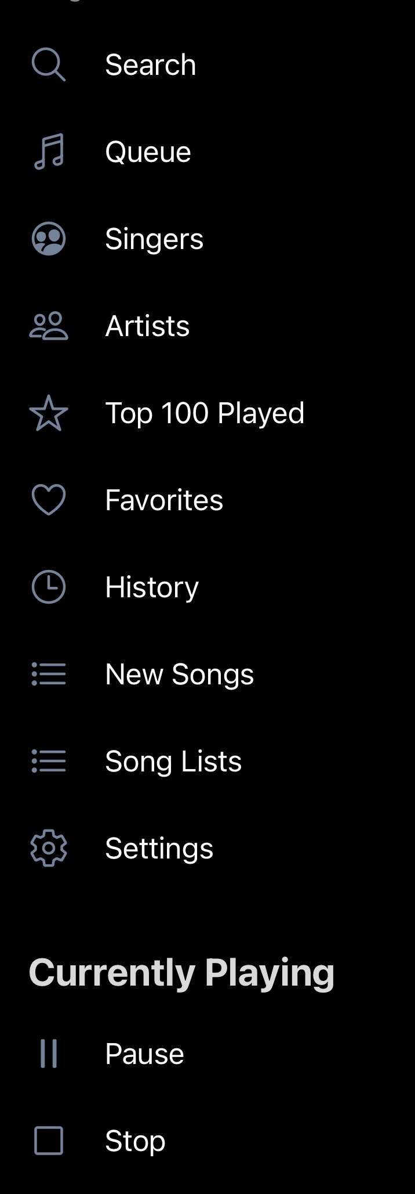This screenshot has width=415, height=1194.
Task: Show the Top 100 Played list
Action: 205,413
